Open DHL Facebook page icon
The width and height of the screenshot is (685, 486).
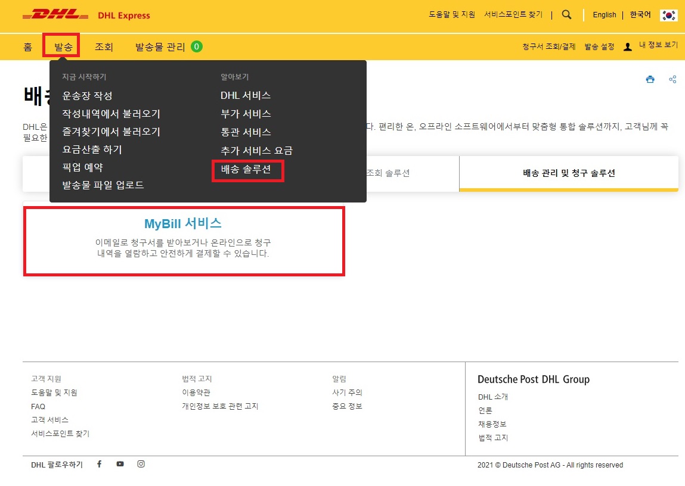(x=99, y=464)
